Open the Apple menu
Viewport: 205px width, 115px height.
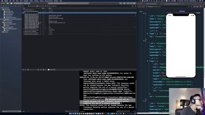(x=2, y=1)
